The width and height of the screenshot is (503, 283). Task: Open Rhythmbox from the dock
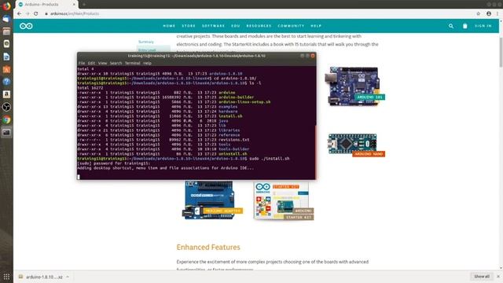point(6,44)
